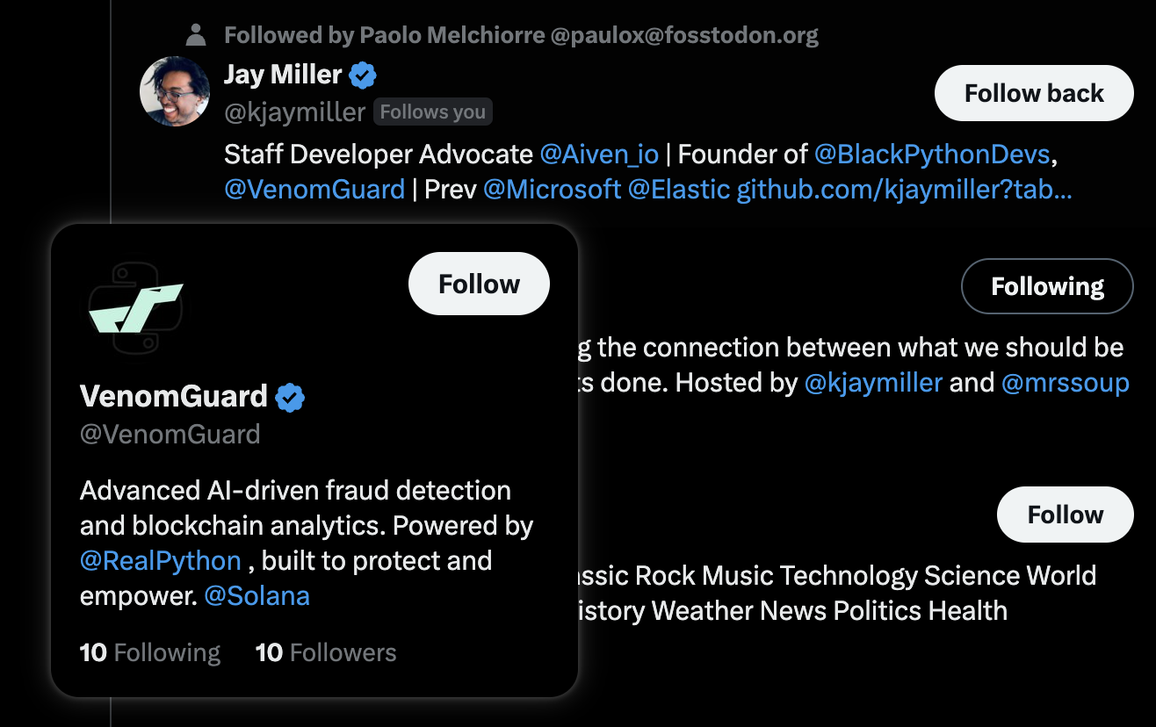The height and width of the screenshot is (727, 1156).
Task: Click Follow button on the bottom account
Action: (1066, 515)
